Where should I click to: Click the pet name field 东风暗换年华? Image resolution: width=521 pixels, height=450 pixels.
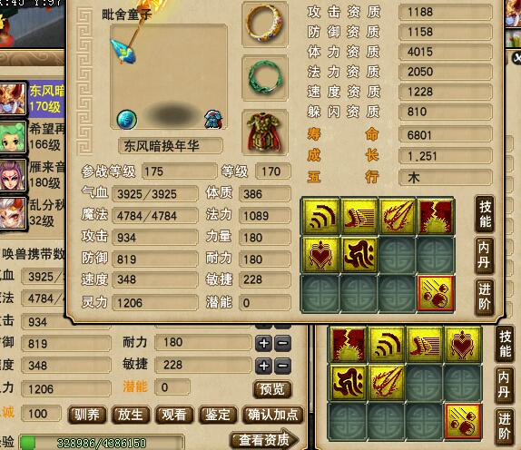coord(170,146)
